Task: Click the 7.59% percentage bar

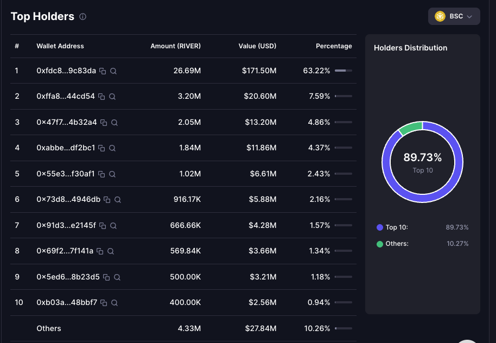Action: [344, 96]
